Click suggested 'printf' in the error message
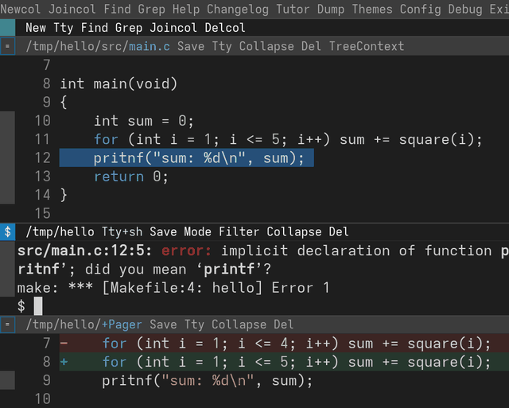Viewport: 509px width, 408px height. click(229, 269)
